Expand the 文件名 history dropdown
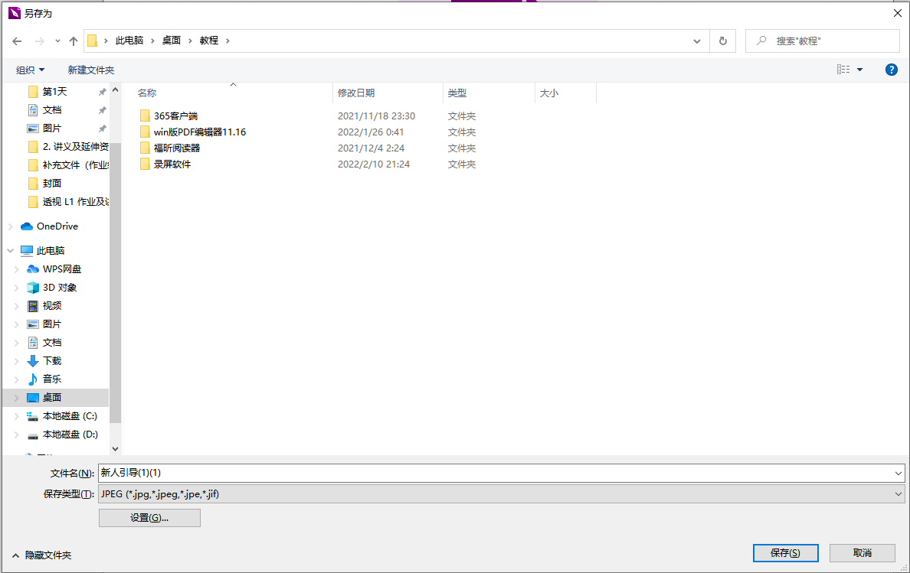 [x=899, y=474]
